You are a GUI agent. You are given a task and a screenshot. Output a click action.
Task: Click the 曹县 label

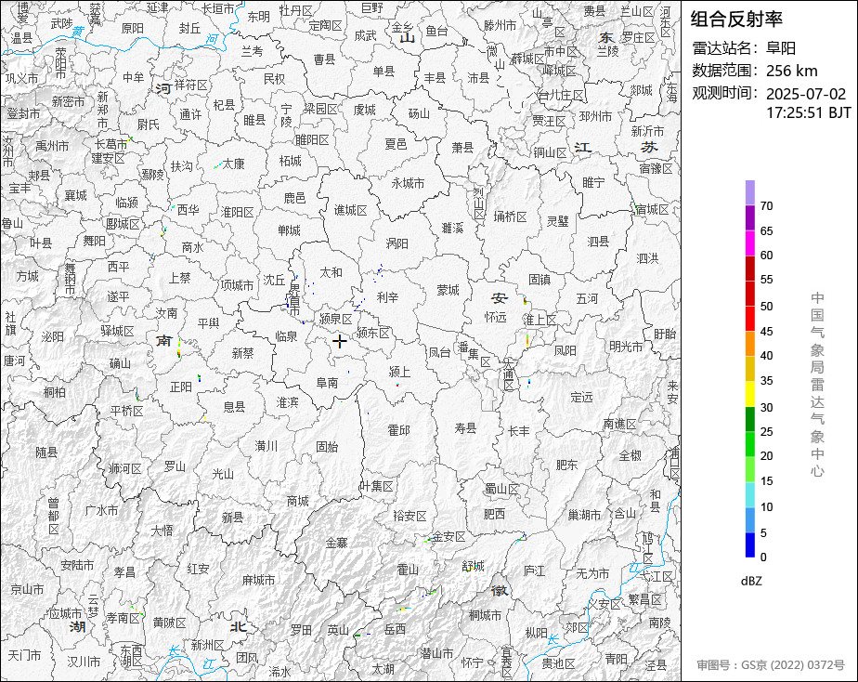[x=324, y=59]
